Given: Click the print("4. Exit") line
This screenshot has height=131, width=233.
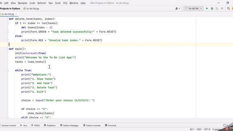Looking at the screenshot, I should coord(33,92).
